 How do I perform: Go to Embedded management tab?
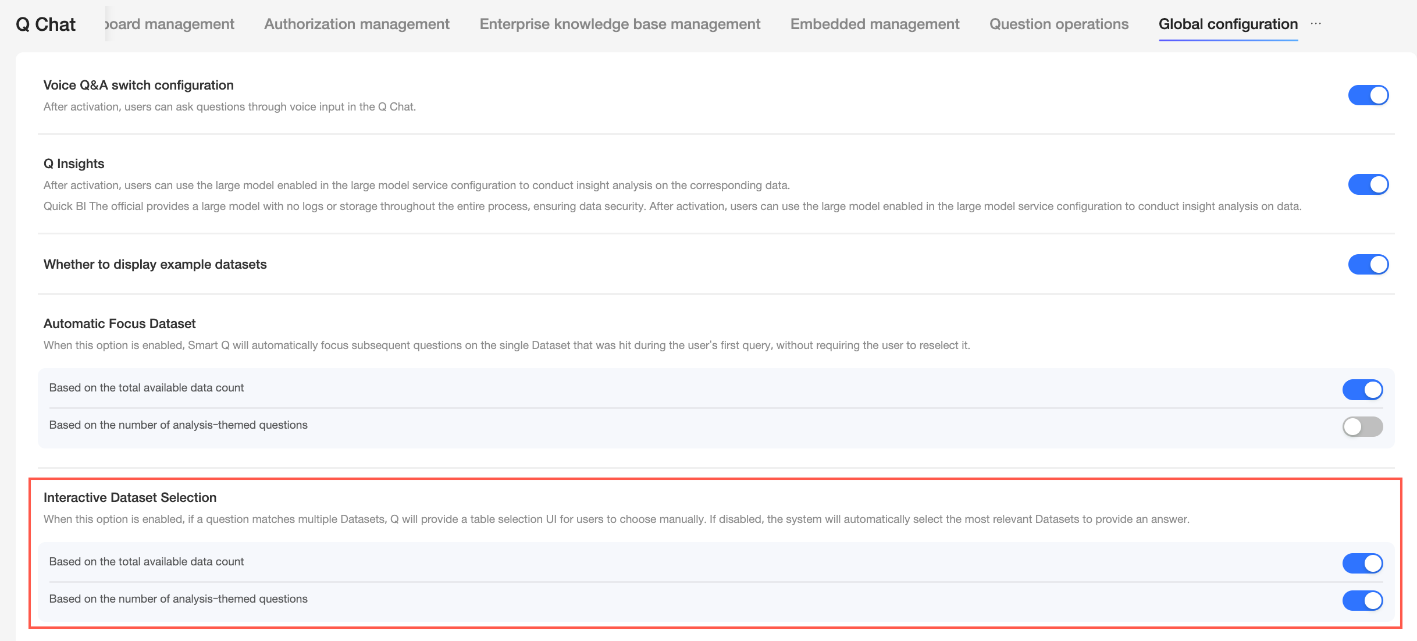[874, 24]
